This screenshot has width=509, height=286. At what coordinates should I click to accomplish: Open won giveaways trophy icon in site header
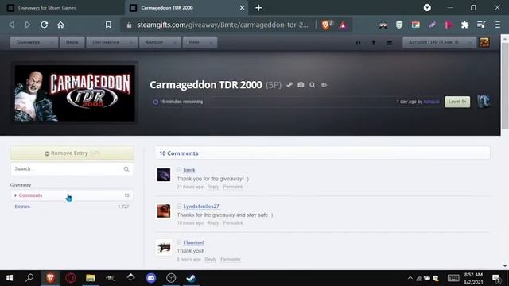click(x=374, y=42)
